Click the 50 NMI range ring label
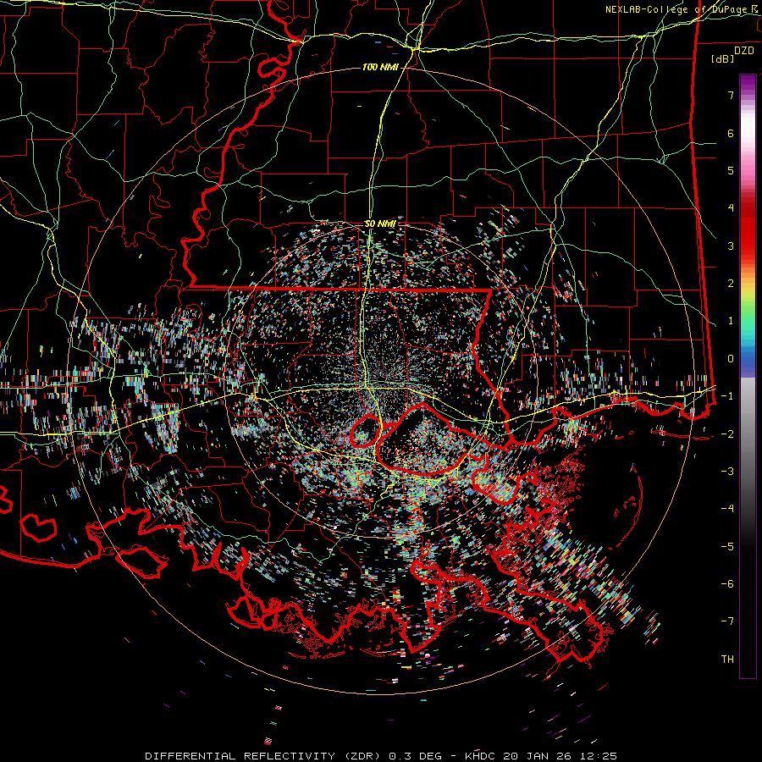This screenshot has height=762, width=762. (380, 224)
